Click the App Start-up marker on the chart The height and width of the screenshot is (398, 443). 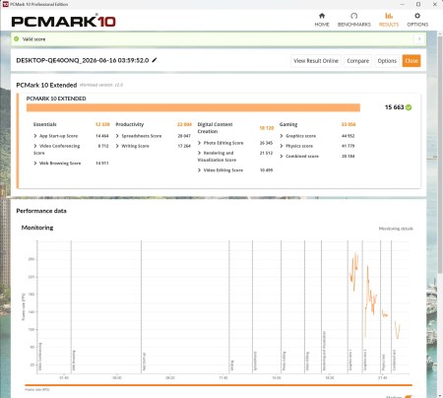tap(144, 362)
